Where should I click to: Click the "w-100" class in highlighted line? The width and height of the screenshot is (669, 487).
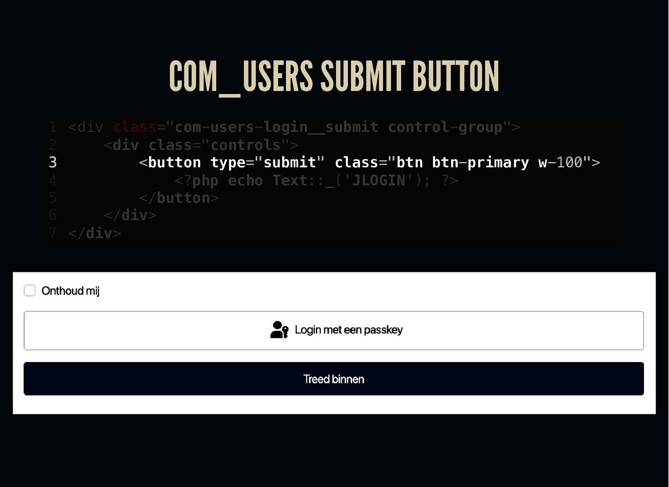pyautogui.click(x=560, y=162)
